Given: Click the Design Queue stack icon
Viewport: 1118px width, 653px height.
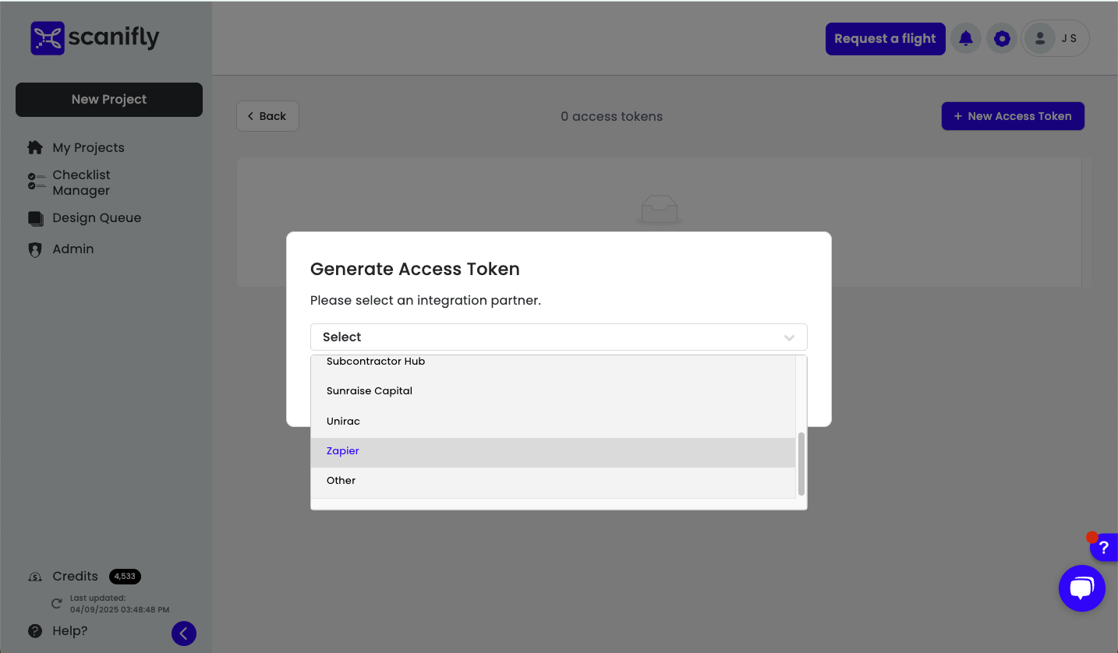Looking at the screenshot, I should [36, 218].
